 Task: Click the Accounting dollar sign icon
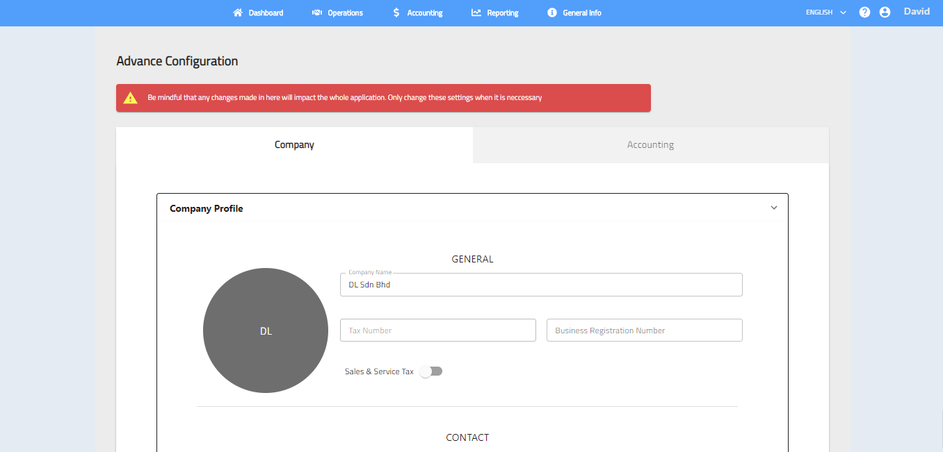[x=396, y=12]
